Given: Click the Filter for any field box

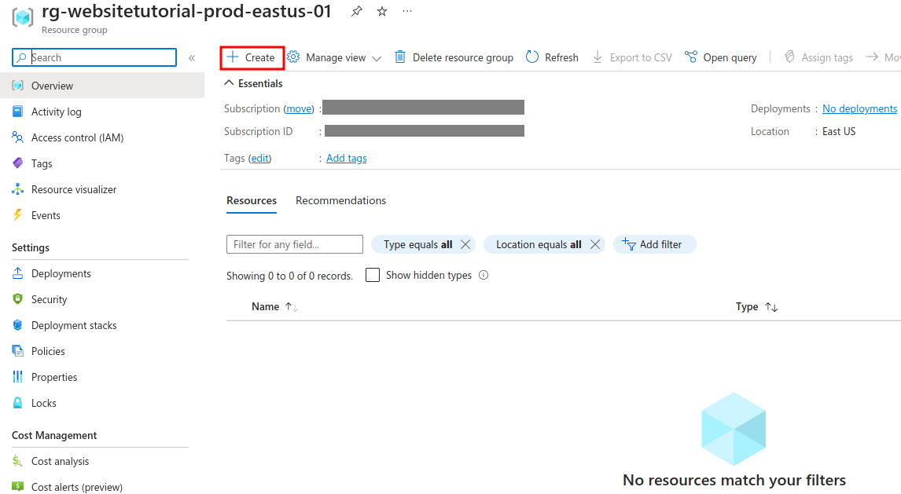Looking at the screenshot, I should tap(295, 244).
